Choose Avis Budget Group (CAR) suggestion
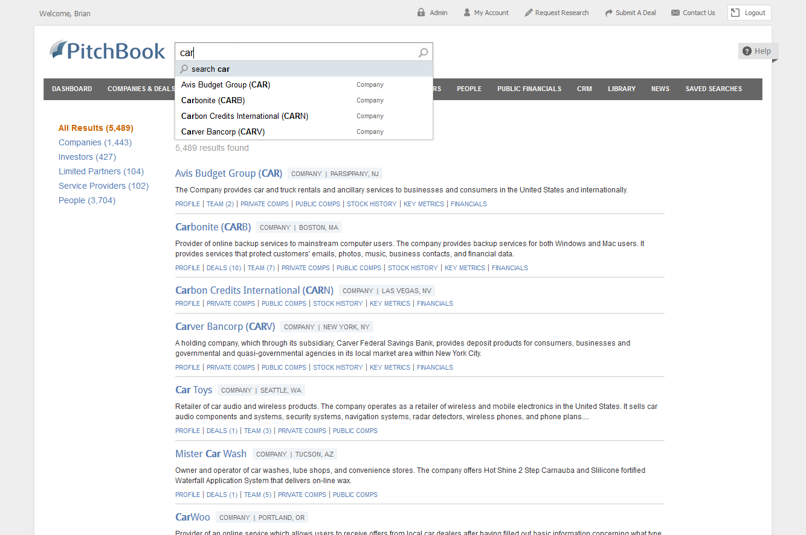Image resolution: width=806 pixels, height=535 pixels. coord(304,84)
